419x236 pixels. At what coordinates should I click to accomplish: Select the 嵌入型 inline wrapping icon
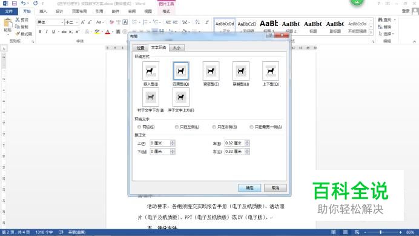(x=151, y=71)
